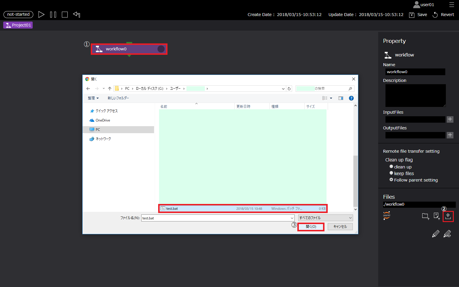
Task: Click the run project play icon
Action: pyautogui.click(x=41, y=15)
